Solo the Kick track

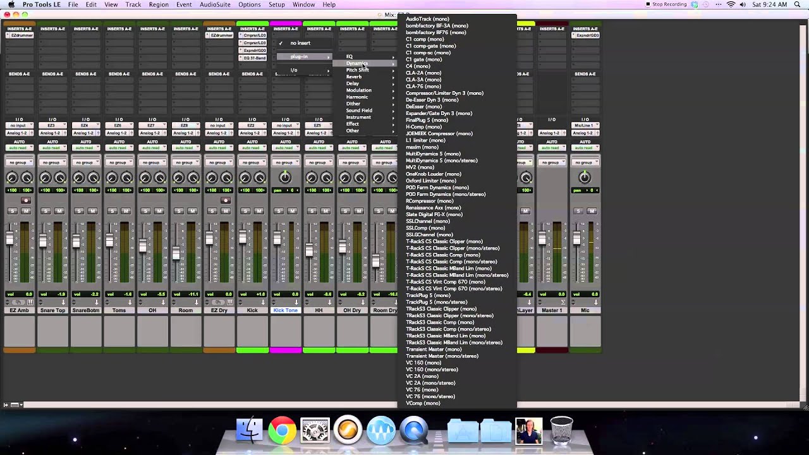pyautogui.click(x=245, y=211)
